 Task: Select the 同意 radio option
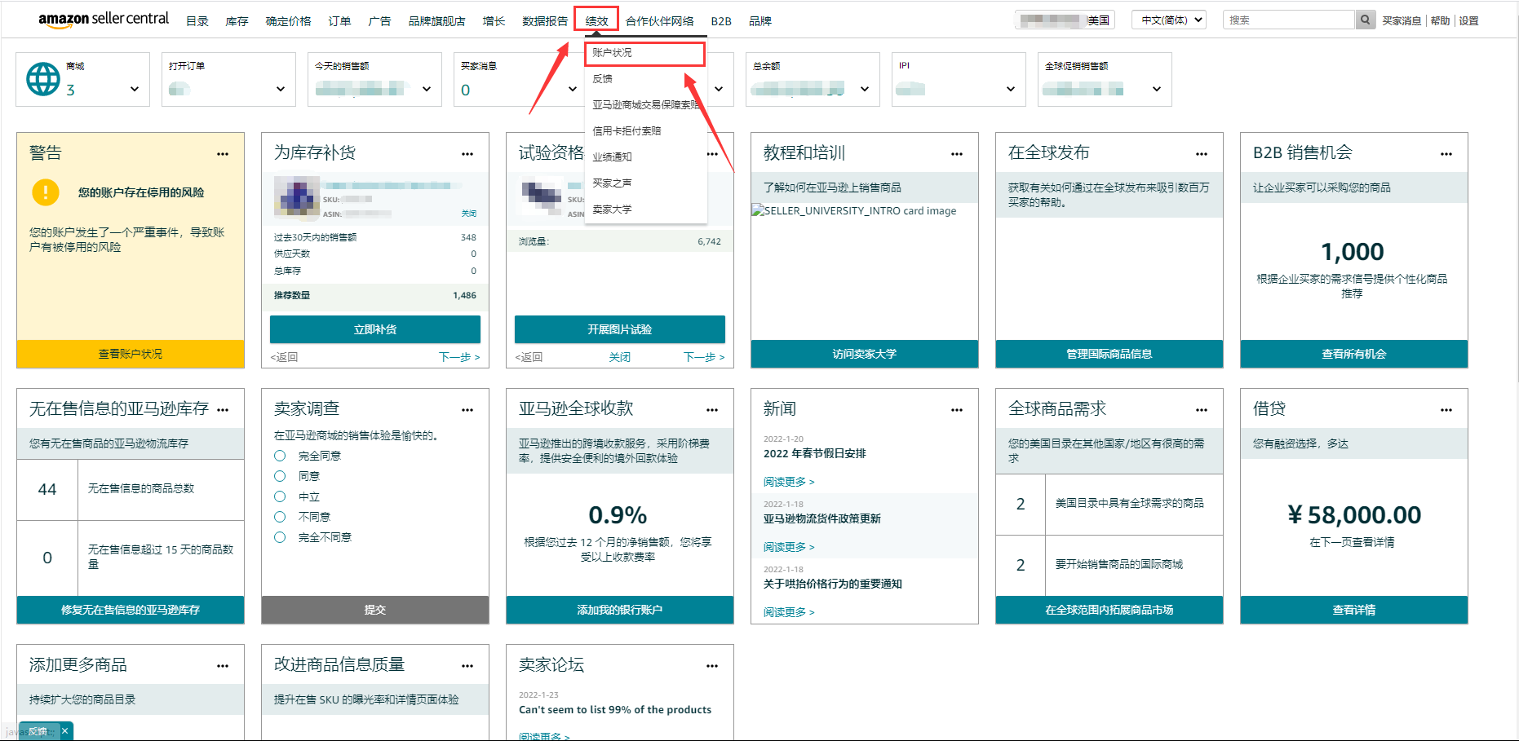(280, 476)
